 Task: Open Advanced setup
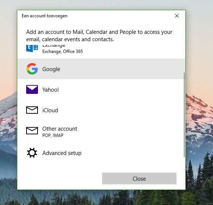(x=101, y=153)
